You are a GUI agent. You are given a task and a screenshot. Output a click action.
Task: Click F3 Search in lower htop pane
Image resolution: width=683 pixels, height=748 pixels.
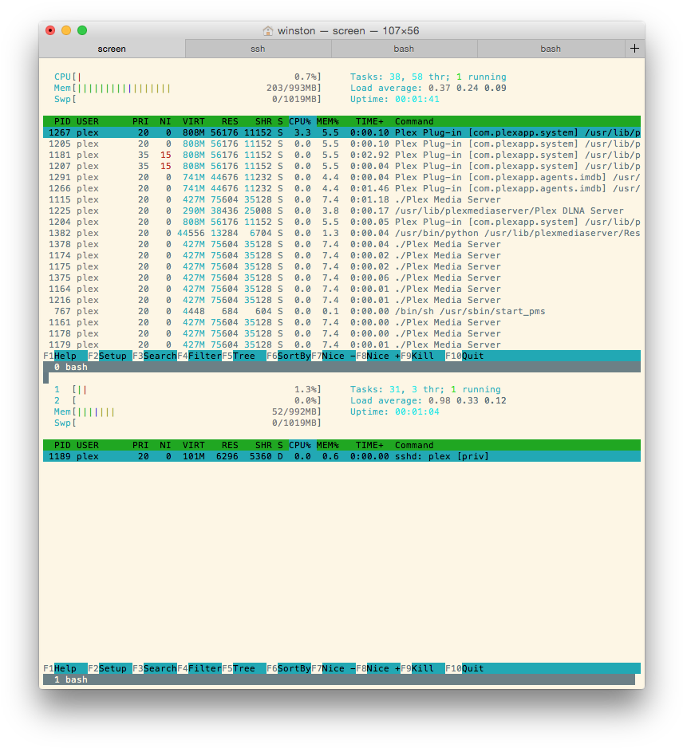(155, 668)
